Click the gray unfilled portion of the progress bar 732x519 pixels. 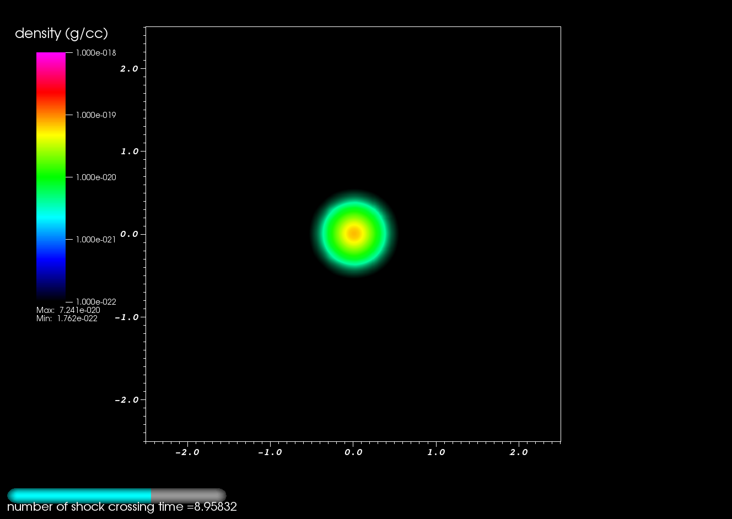click(x=187, y=495)
